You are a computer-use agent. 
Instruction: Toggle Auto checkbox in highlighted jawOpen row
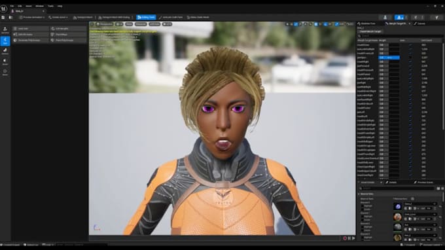coord(410,58)
